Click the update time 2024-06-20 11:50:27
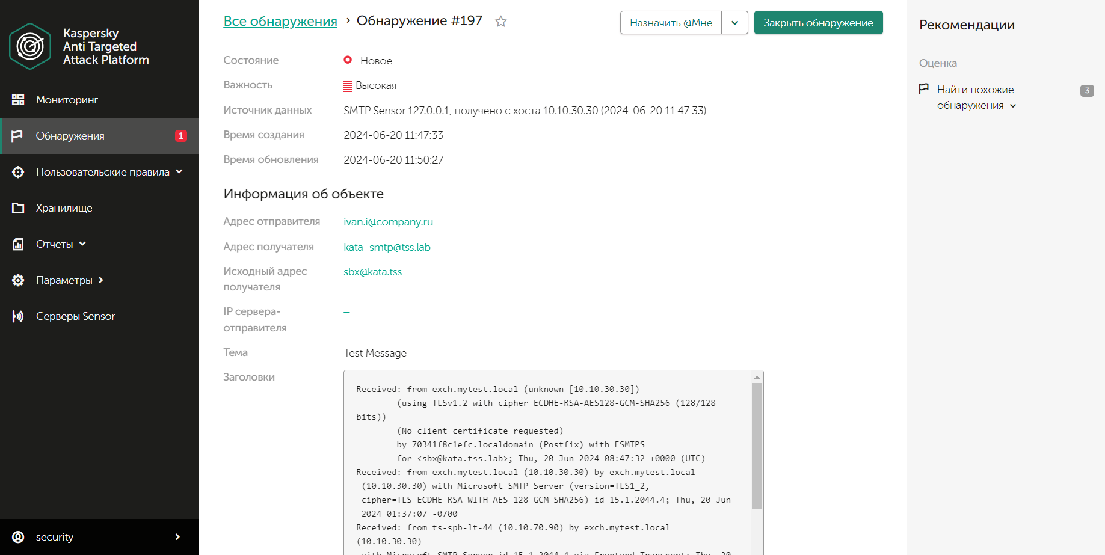 point(393,160)
